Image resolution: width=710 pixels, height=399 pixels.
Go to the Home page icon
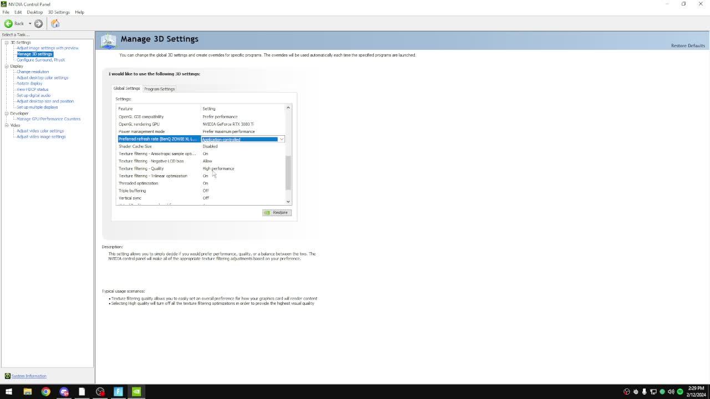55,23
